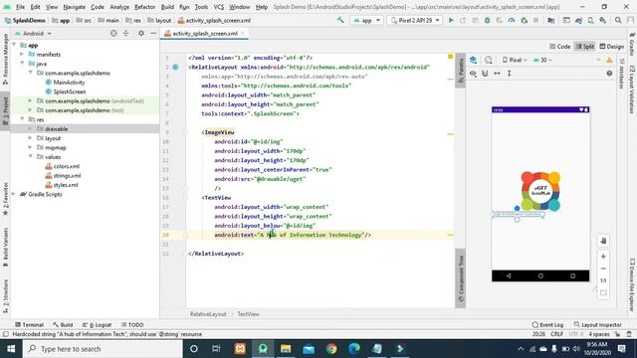Click the Make Project hammer icon
Screen dimensions: 637x358
point(340,20)
